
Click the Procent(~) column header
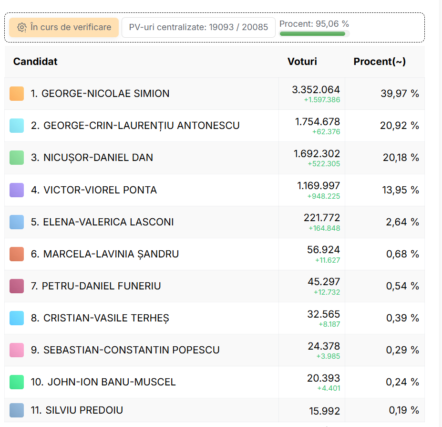[380, 62]
